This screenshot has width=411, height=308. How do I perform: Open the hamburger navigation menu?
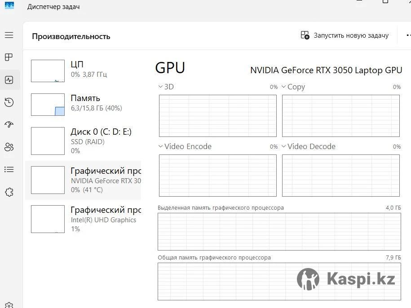tap(9, 35)
